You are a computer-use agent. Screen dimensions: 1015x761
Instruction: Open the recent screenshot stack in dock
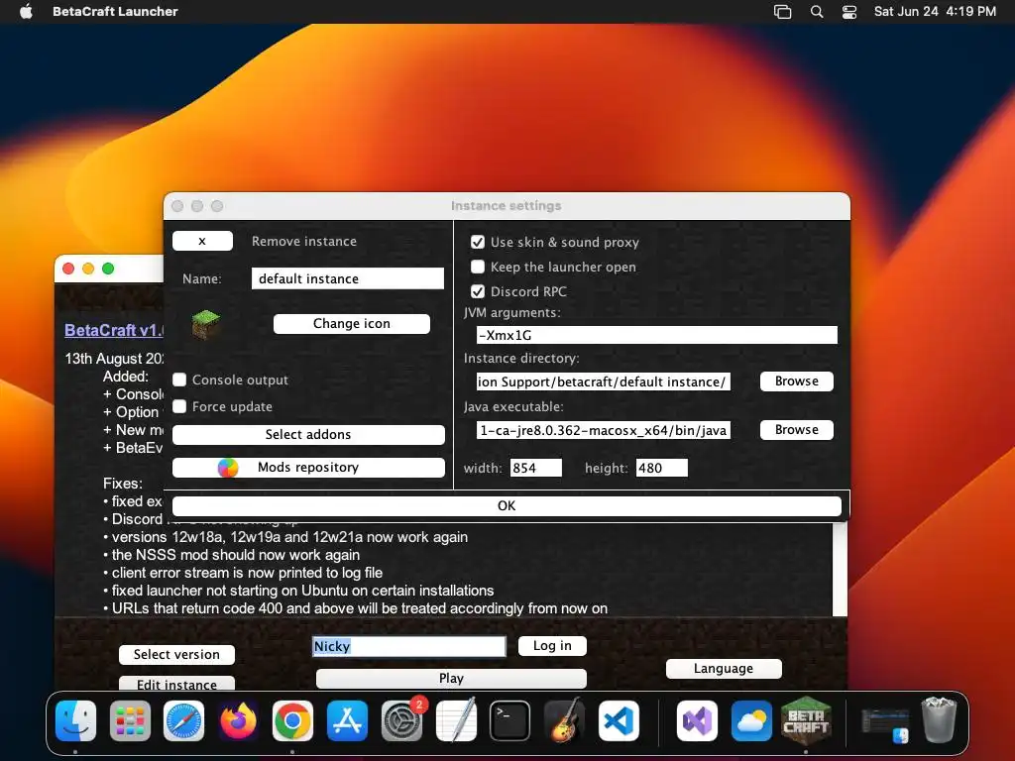885,723
